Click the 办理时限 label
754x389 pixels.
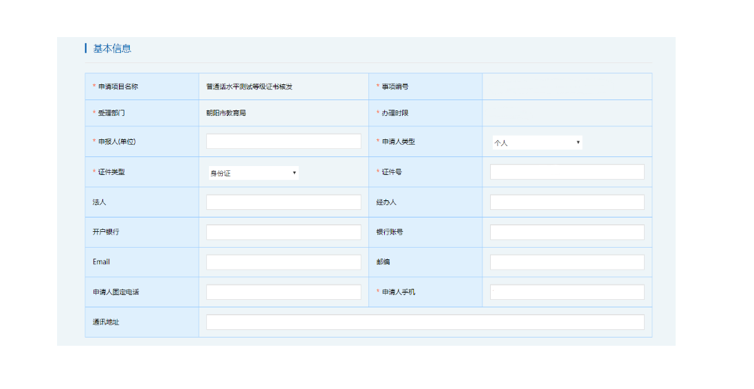click(395, 113)
